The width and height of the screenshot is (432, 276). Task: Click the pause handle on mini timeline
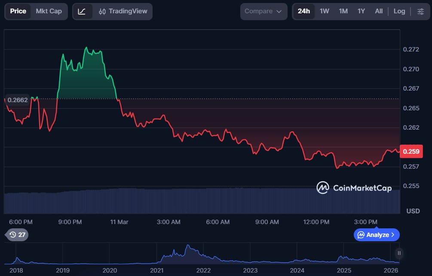coord(399,253)
